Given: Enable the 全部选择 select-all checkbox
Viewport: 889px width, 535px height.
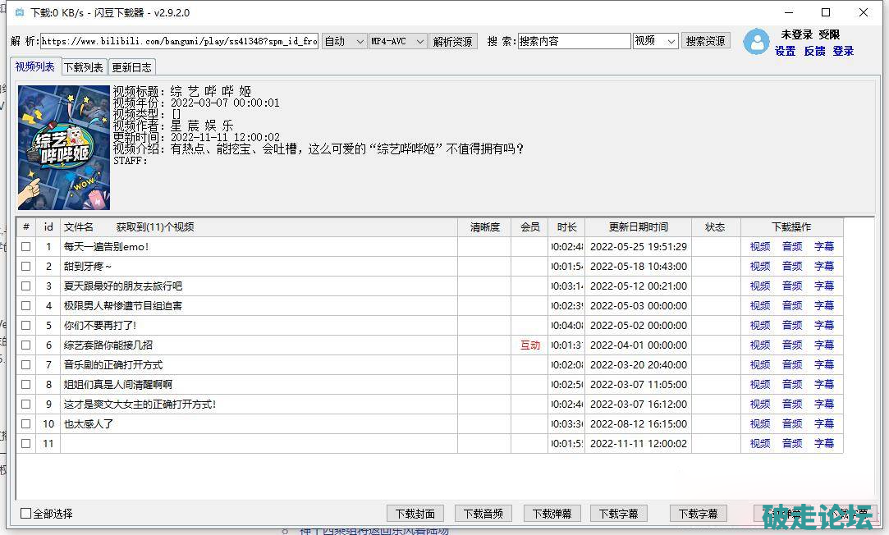Looking at the screenshot, I should [x=26, y=514].
